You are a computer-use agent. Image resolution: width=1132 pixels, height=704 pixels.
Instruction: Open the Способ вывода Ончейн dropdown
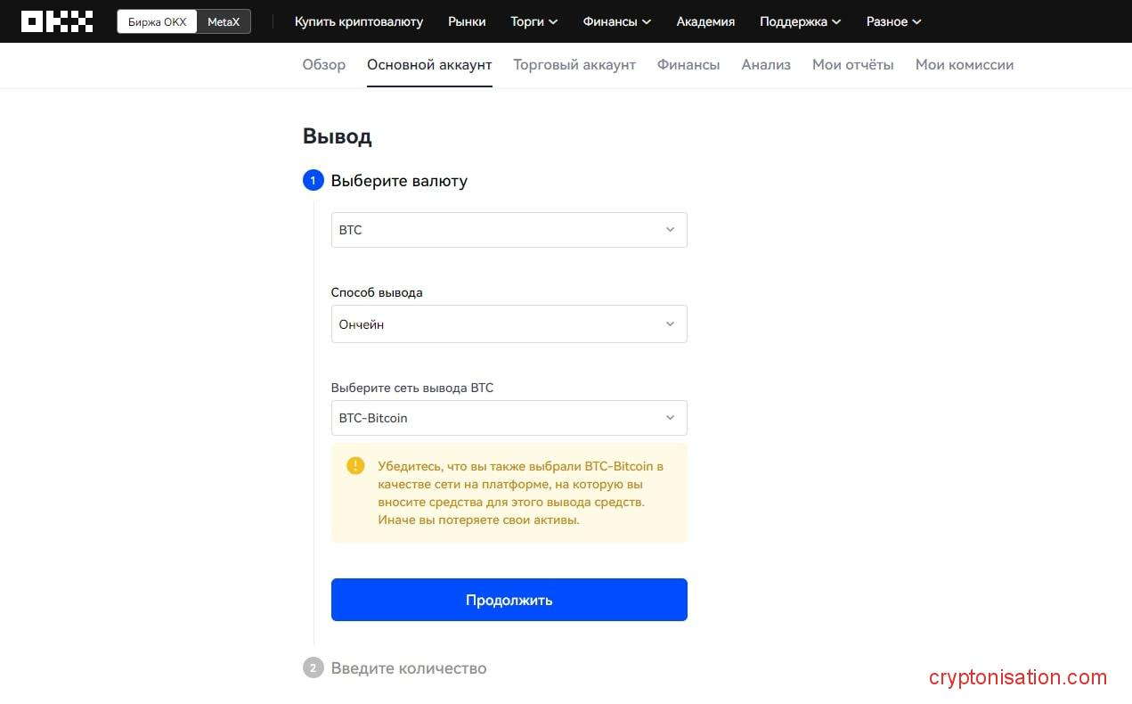[509, 324]
